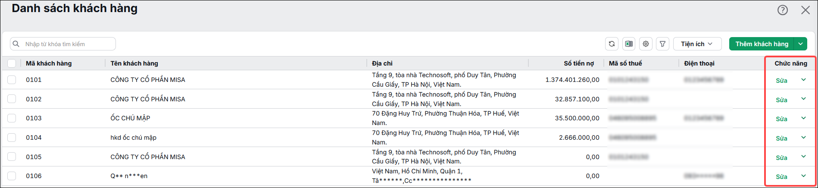Open the column settings gear icon
Image resolution: width=818 pixels, height=188 pixels.
(646, 44)
